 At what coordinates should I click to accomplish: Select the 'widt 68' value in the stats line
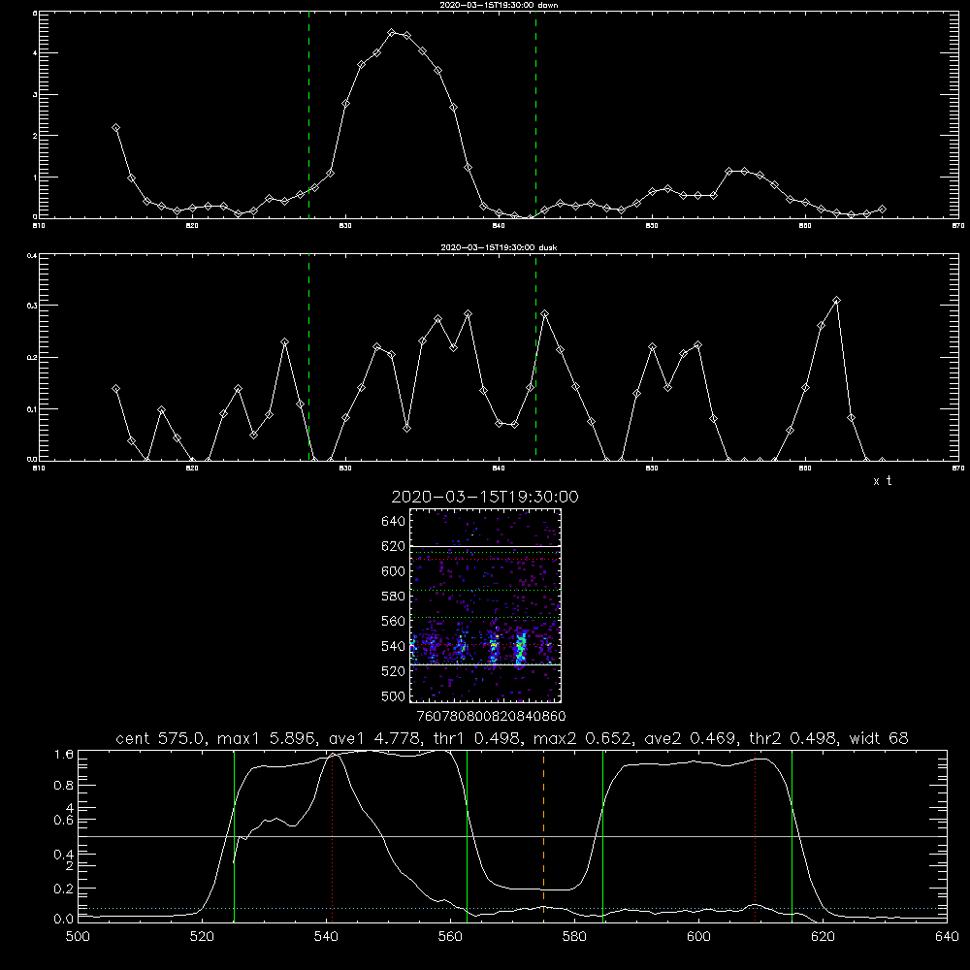coord(879,738)
